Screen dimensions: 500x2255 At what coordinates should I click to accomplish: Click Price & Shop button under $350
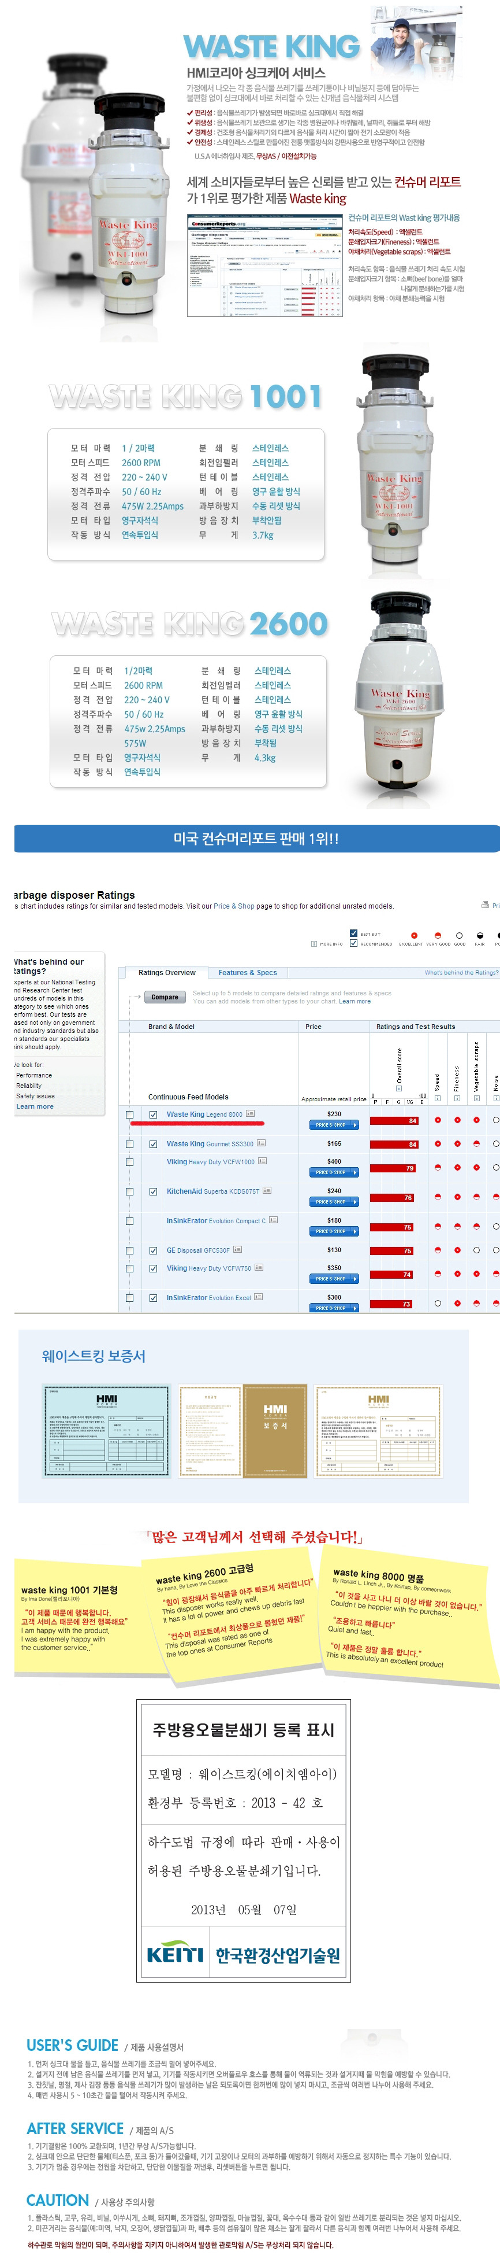(334, 1278)
